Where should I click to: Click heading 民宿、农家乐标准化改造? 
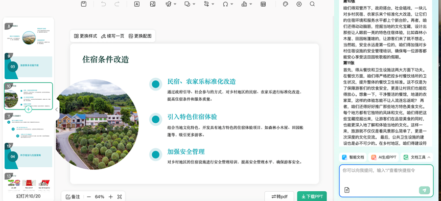(201, 82)
